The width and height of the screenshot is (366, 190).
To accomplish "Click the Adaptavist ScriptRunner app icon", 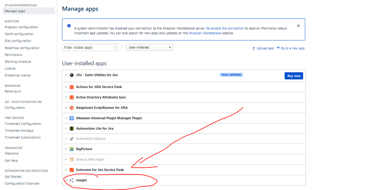I will coord(72,108).
